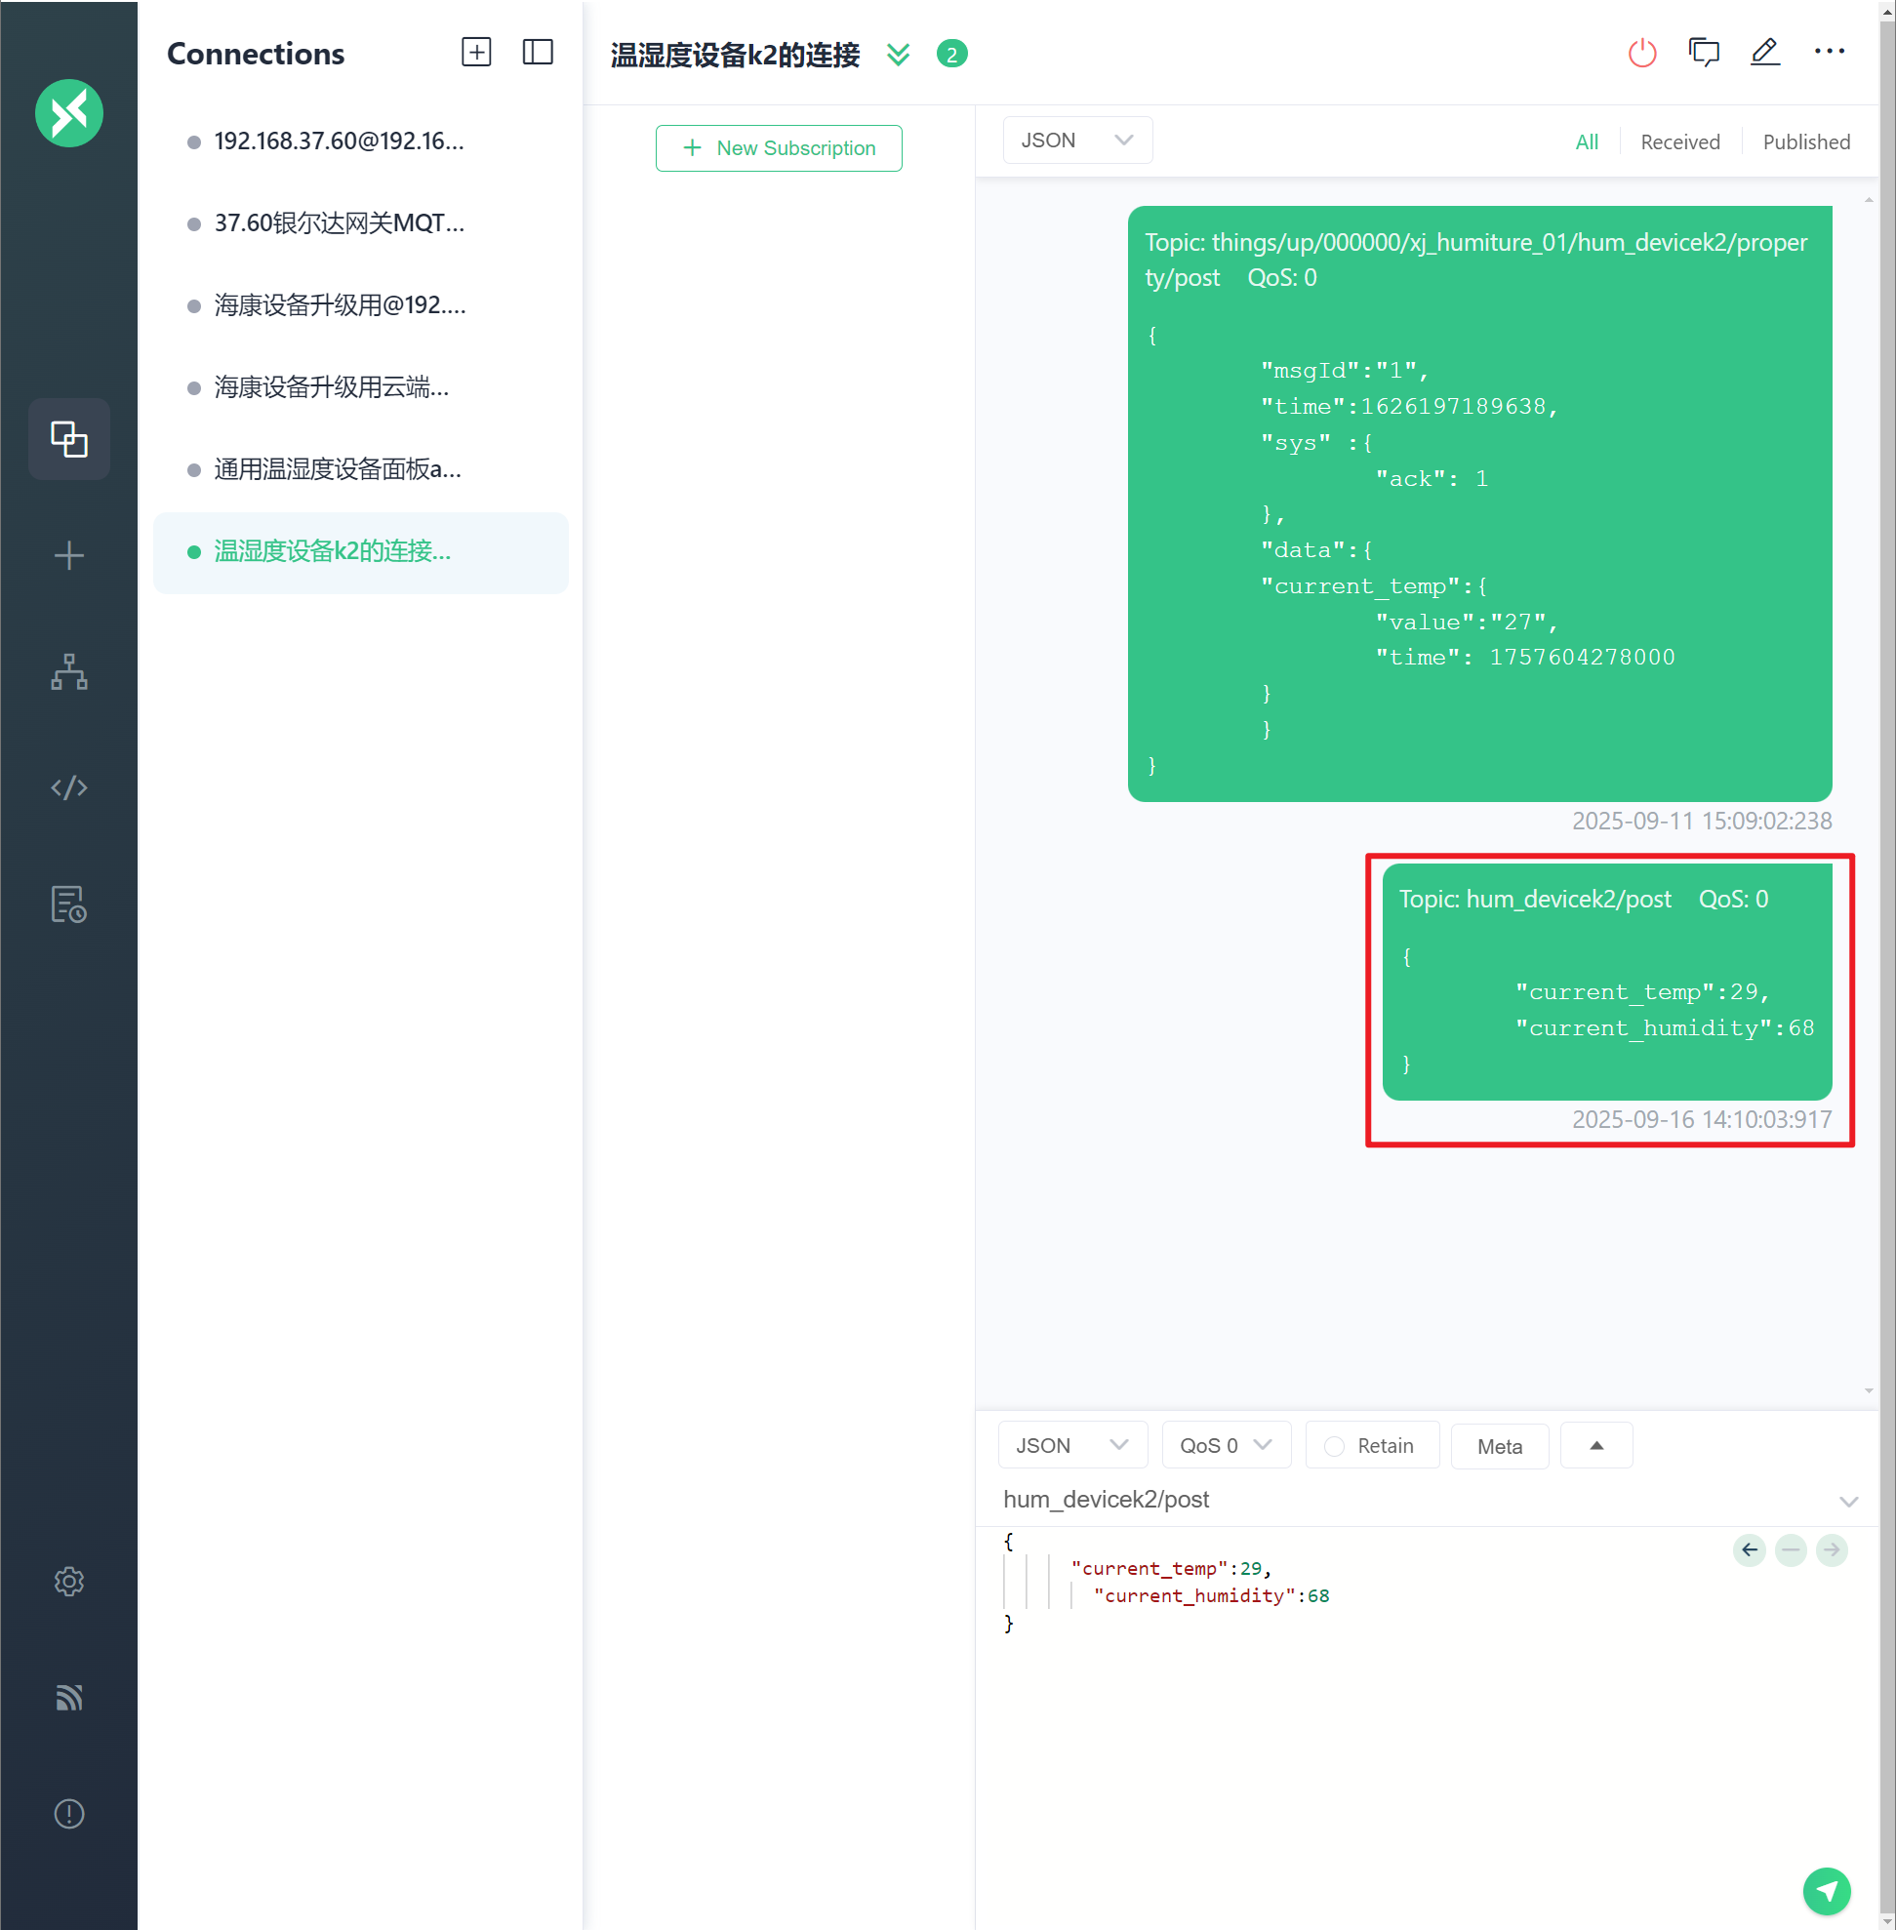Screen dimensions: 1896x1930
Task: Add new connection plus icon beside Connections
Action: click(x=476, y=53)
